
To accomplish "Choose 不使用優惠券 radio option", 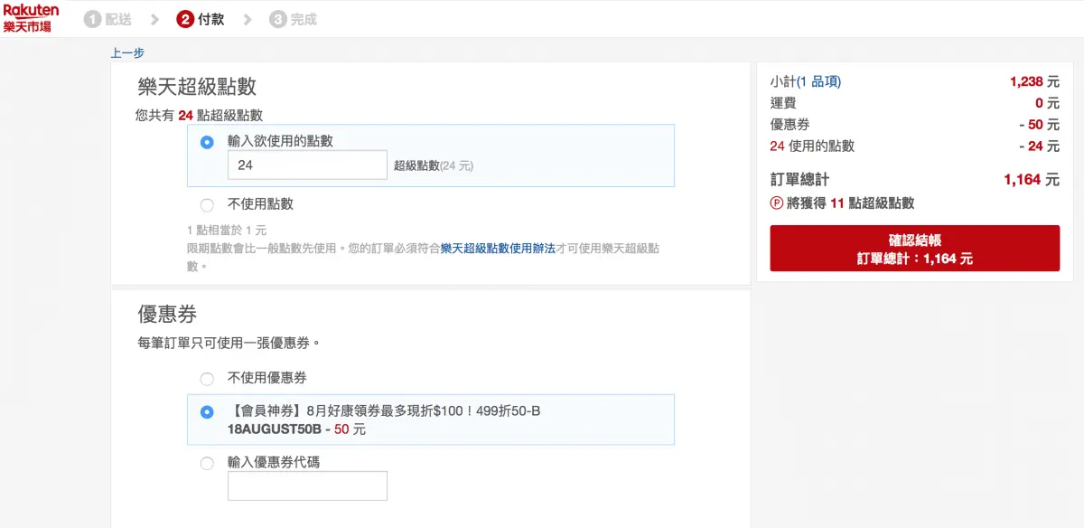I will point(208,379).
